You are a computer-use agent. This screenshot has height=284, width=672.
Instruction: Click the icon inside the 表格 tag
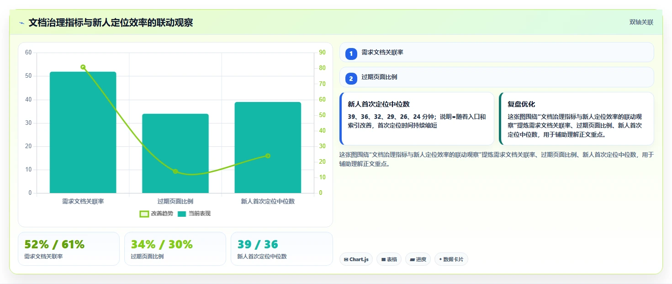(383, 260)
